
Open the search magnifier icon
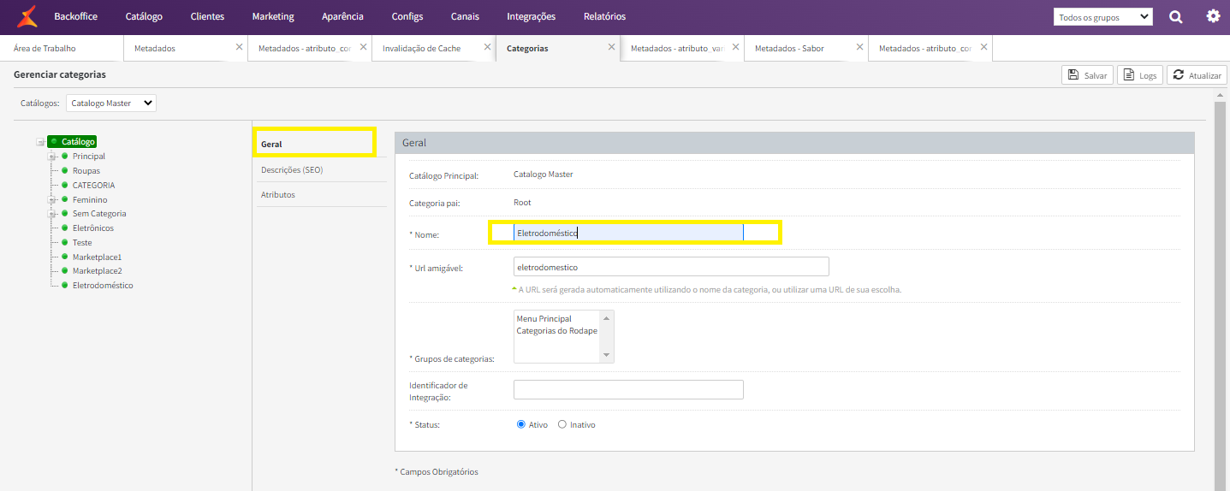1176,16
